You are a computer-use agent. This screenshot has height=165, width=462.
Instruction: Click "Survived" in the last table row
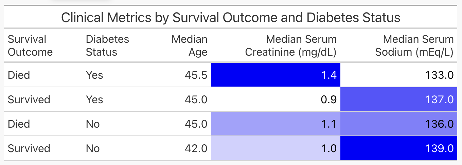29,148
